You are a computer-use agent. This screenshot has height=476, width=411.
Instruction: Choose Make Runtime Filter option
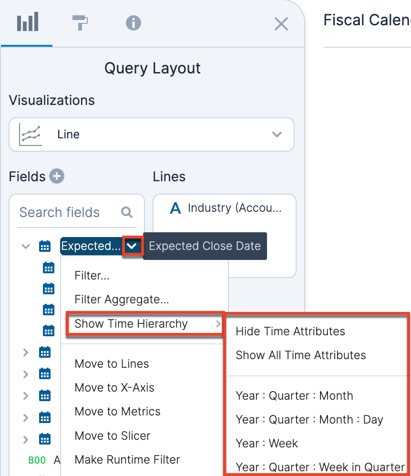coord(127,460)
